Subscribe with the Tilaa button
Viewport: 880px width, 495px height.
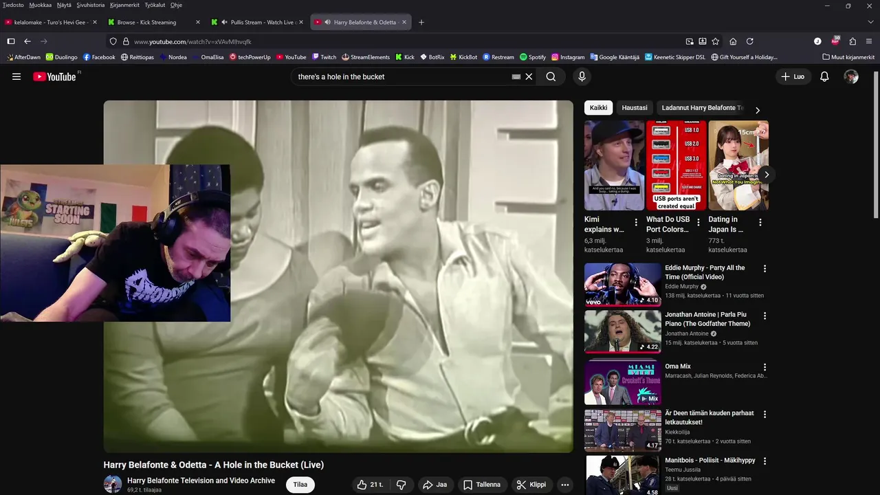coord(300,485)
